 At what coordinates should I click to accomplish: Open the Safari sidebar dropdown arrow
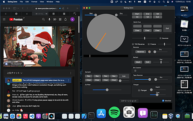tap(18, 8)
